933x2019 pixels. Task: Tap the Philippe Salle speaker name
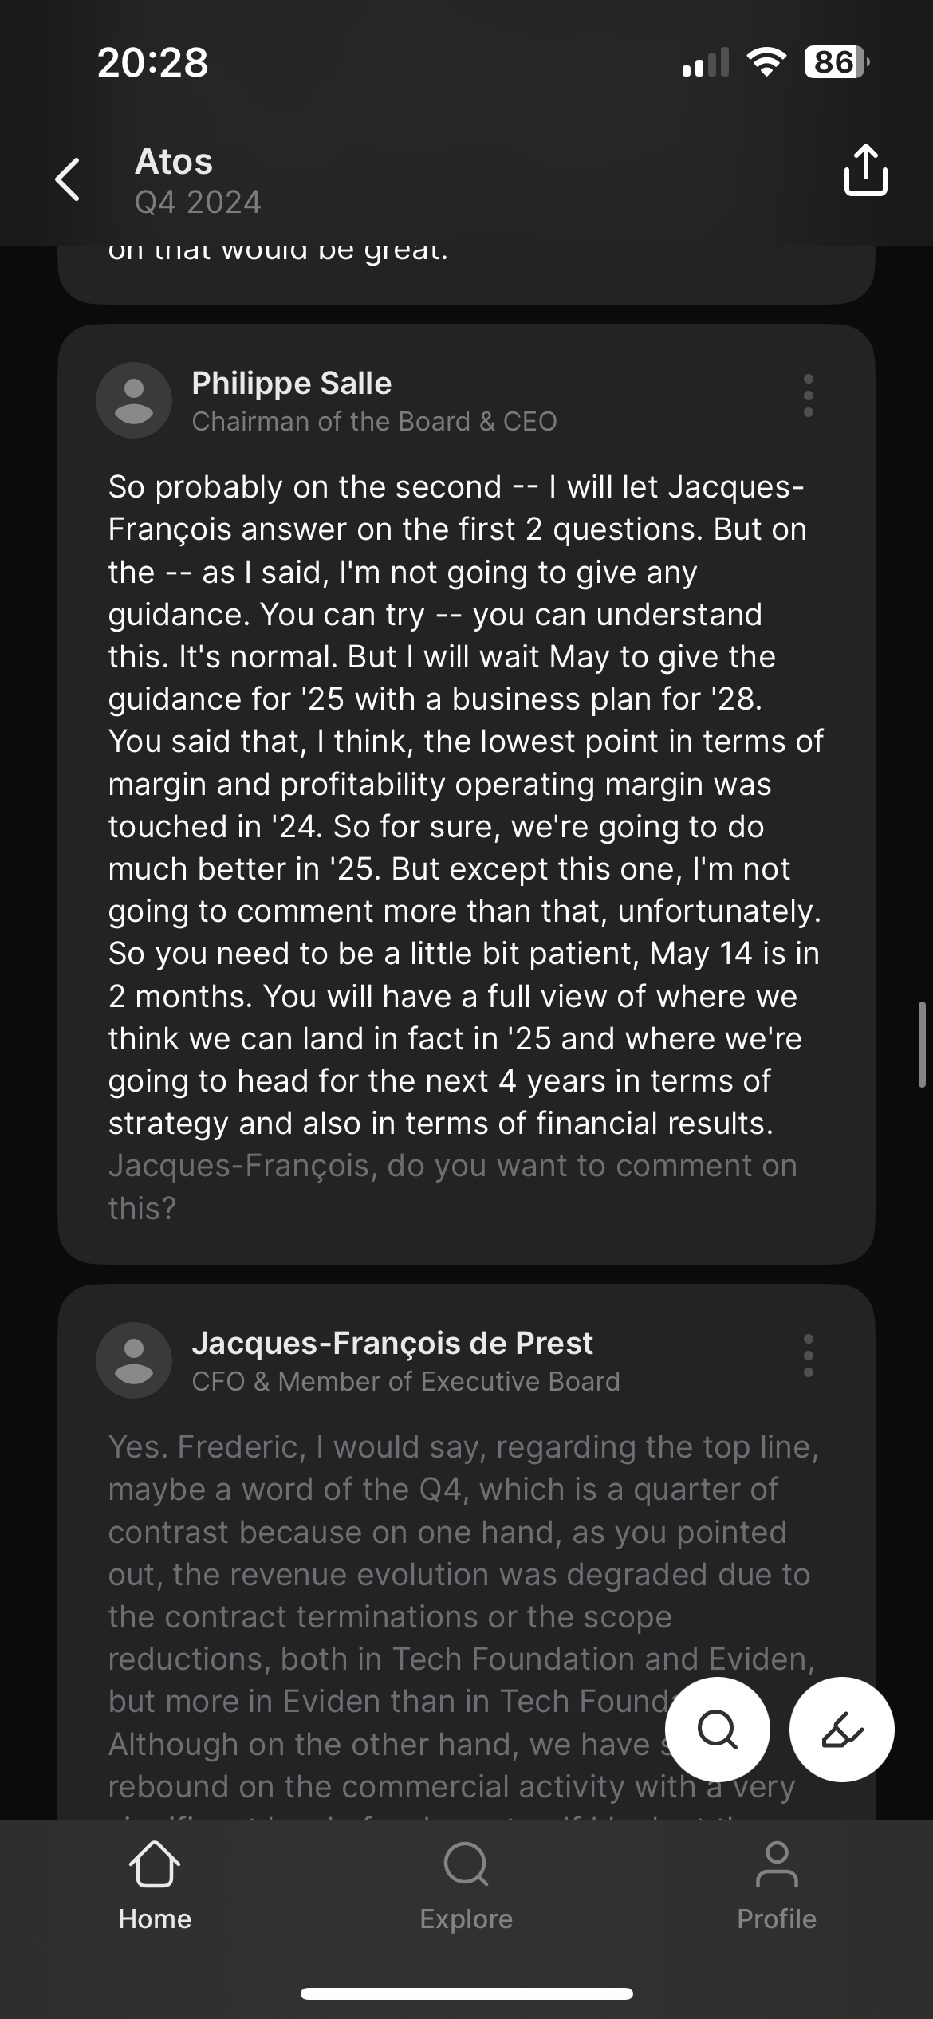coord(292,384)
